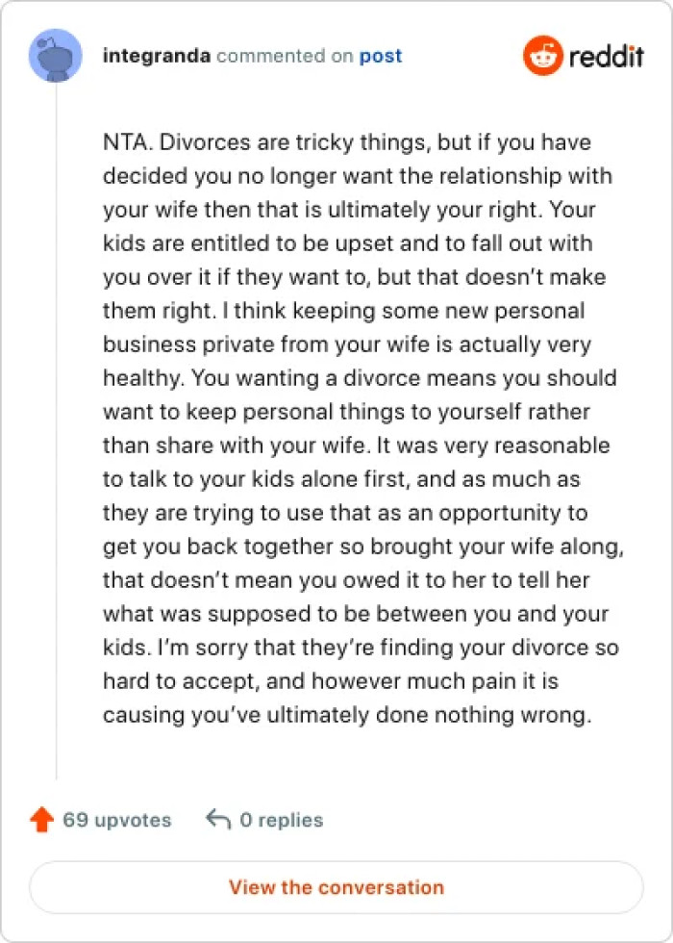Click the orange upvote arrow
This screenshot has height=943, width=673.
click(41, 820)
